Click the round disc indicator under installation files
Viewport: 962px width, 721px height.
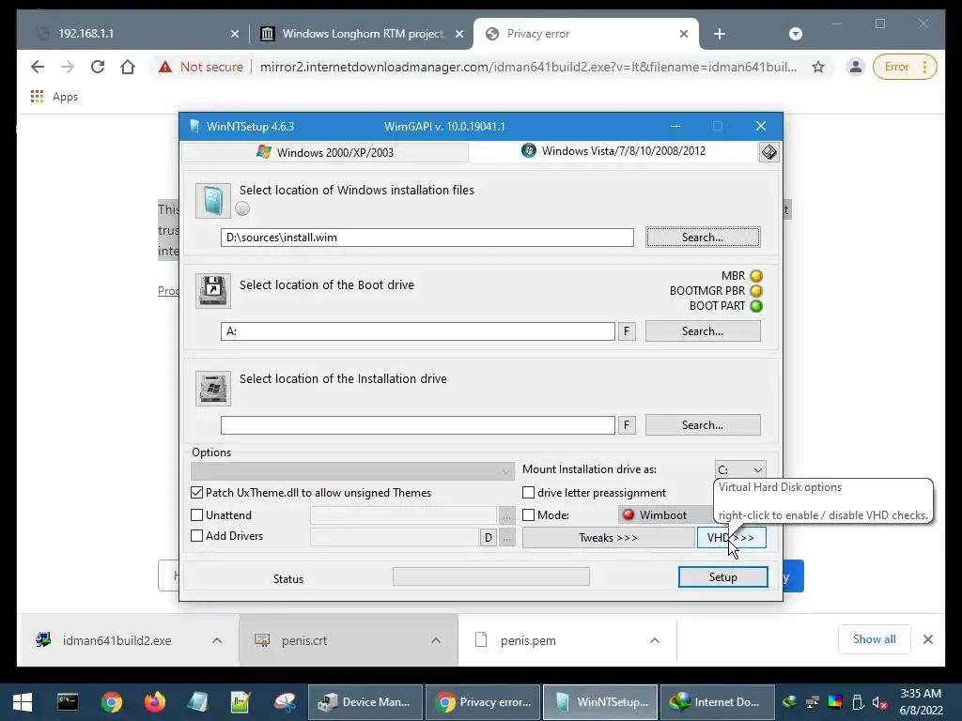click(x=242, y=208)
